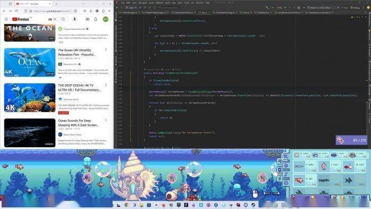Bookmark the page with the star icon
This screenshot has height=209, width=371.
[76, 11]
